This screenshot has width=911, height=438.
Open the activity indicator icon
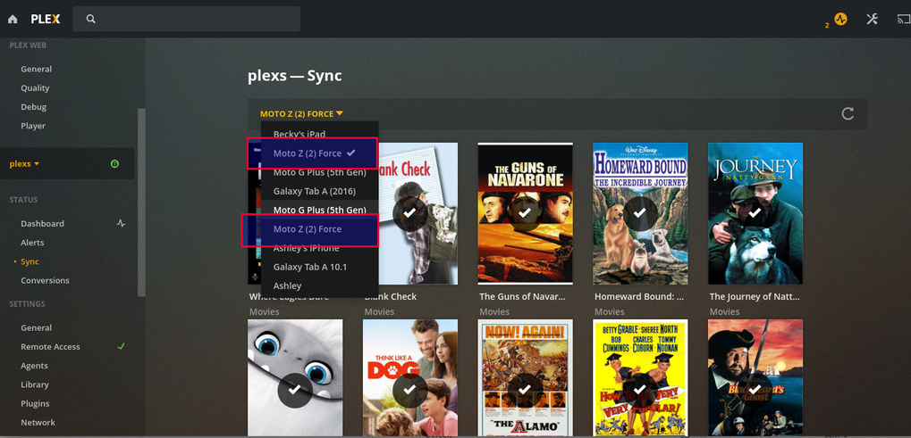pyautogui.click(x=840, y=19)
